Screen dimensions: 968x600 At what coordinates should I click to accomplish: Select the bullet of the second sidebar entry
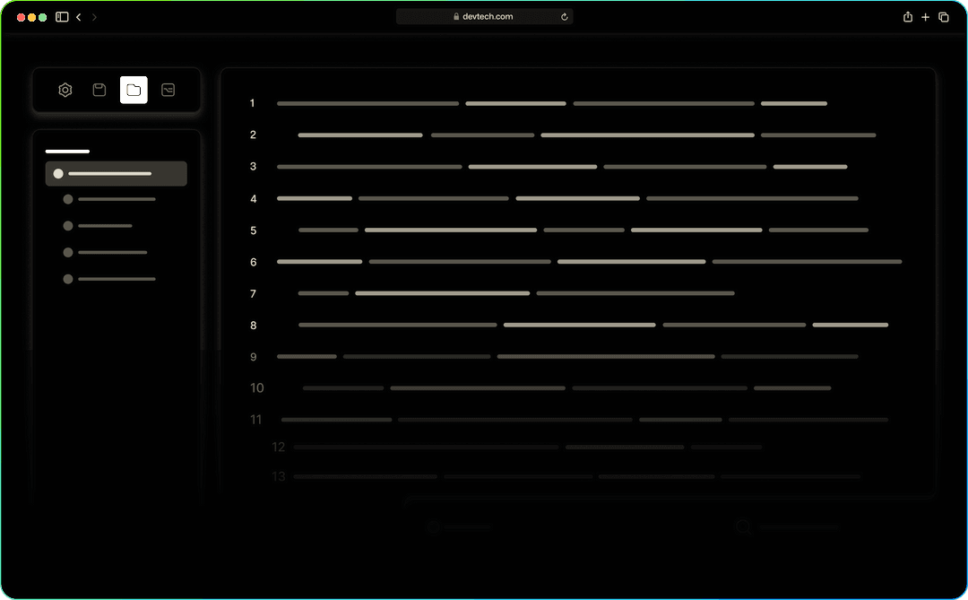click(x=68, y=198)
